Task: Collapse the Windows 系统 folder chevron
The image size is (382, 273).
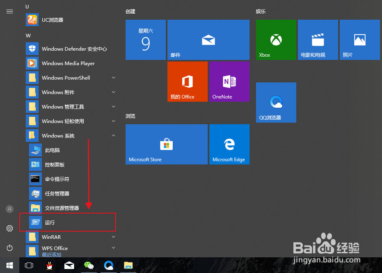Action: click(114, 135)
